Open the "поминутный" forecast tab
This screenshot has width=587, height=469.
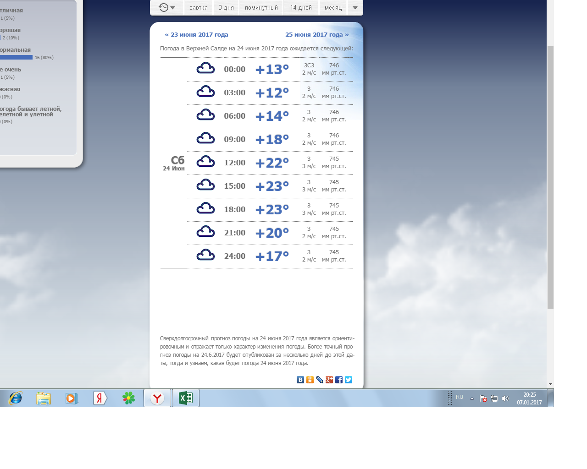pyautogui.click(x=261, y=8)
